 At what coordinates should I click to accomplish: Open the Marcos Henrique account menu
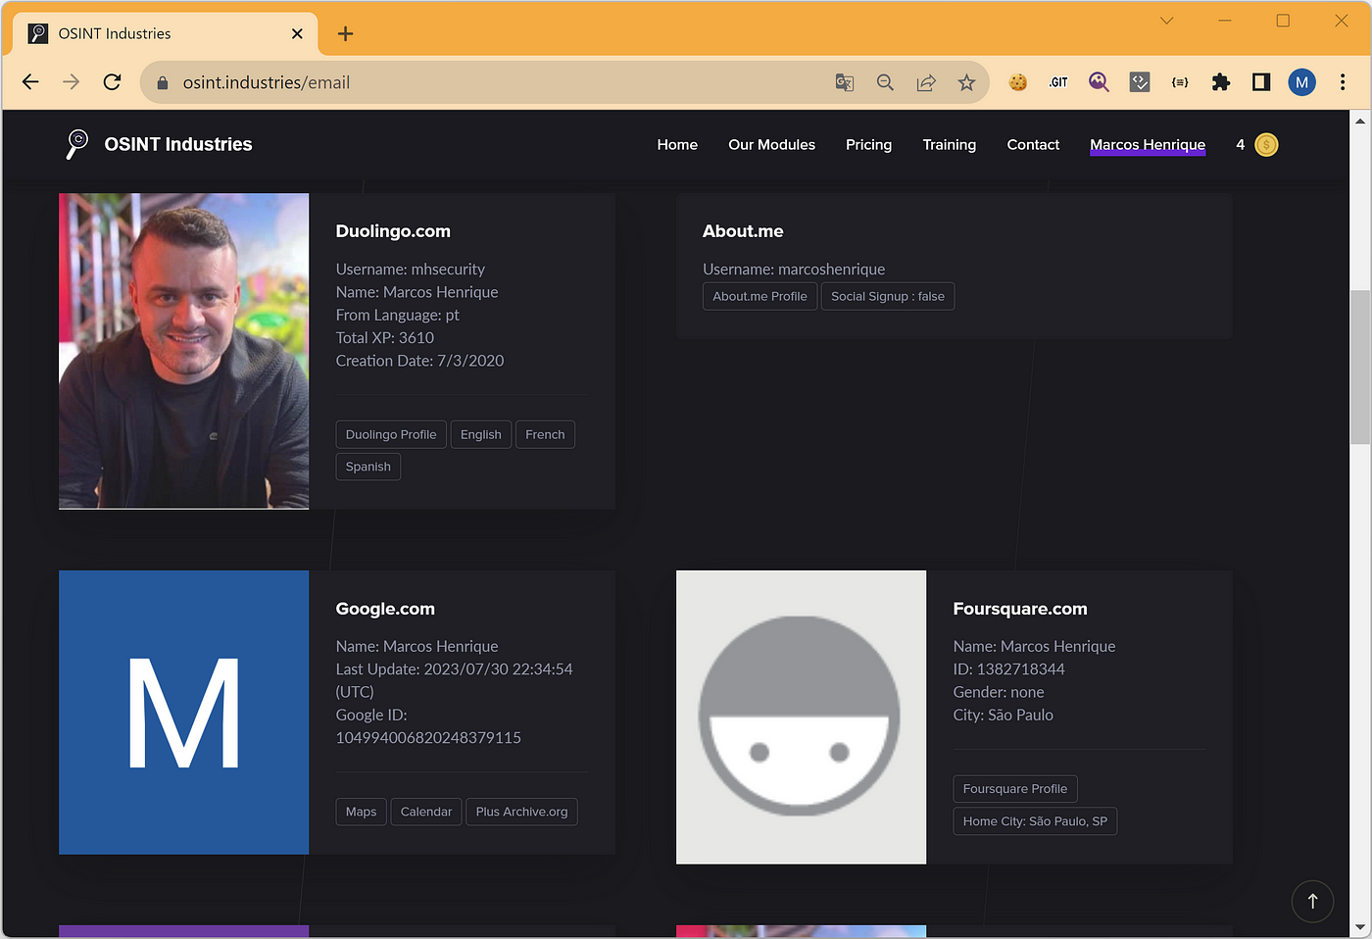tap(1148, 145)
